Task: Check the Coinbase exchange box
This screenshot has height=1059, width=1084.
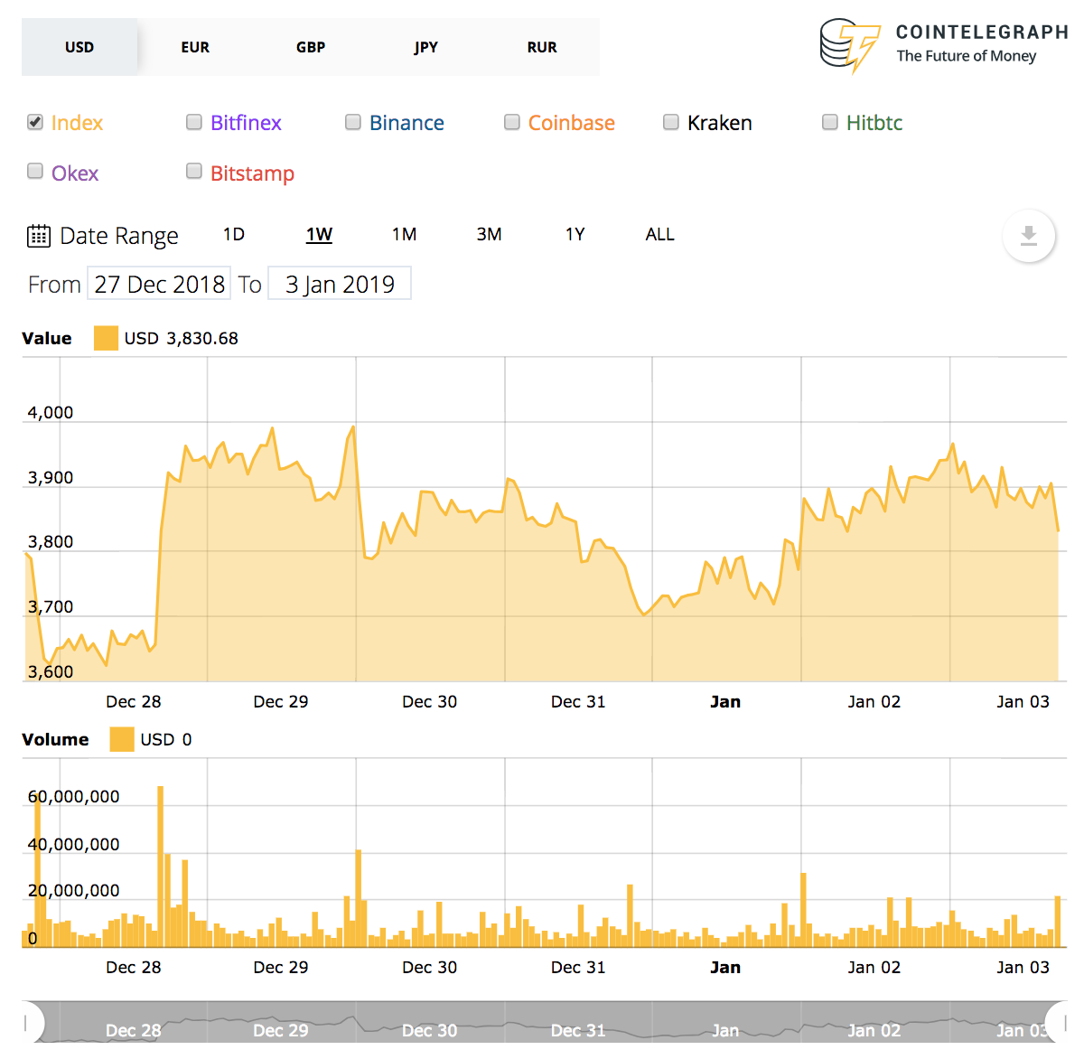Action: [512, 122]
